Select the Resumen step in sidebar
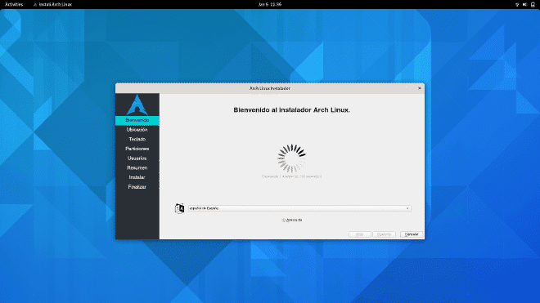Image resolution: width=540 pixels, height=303 pixels. [137, 168]
